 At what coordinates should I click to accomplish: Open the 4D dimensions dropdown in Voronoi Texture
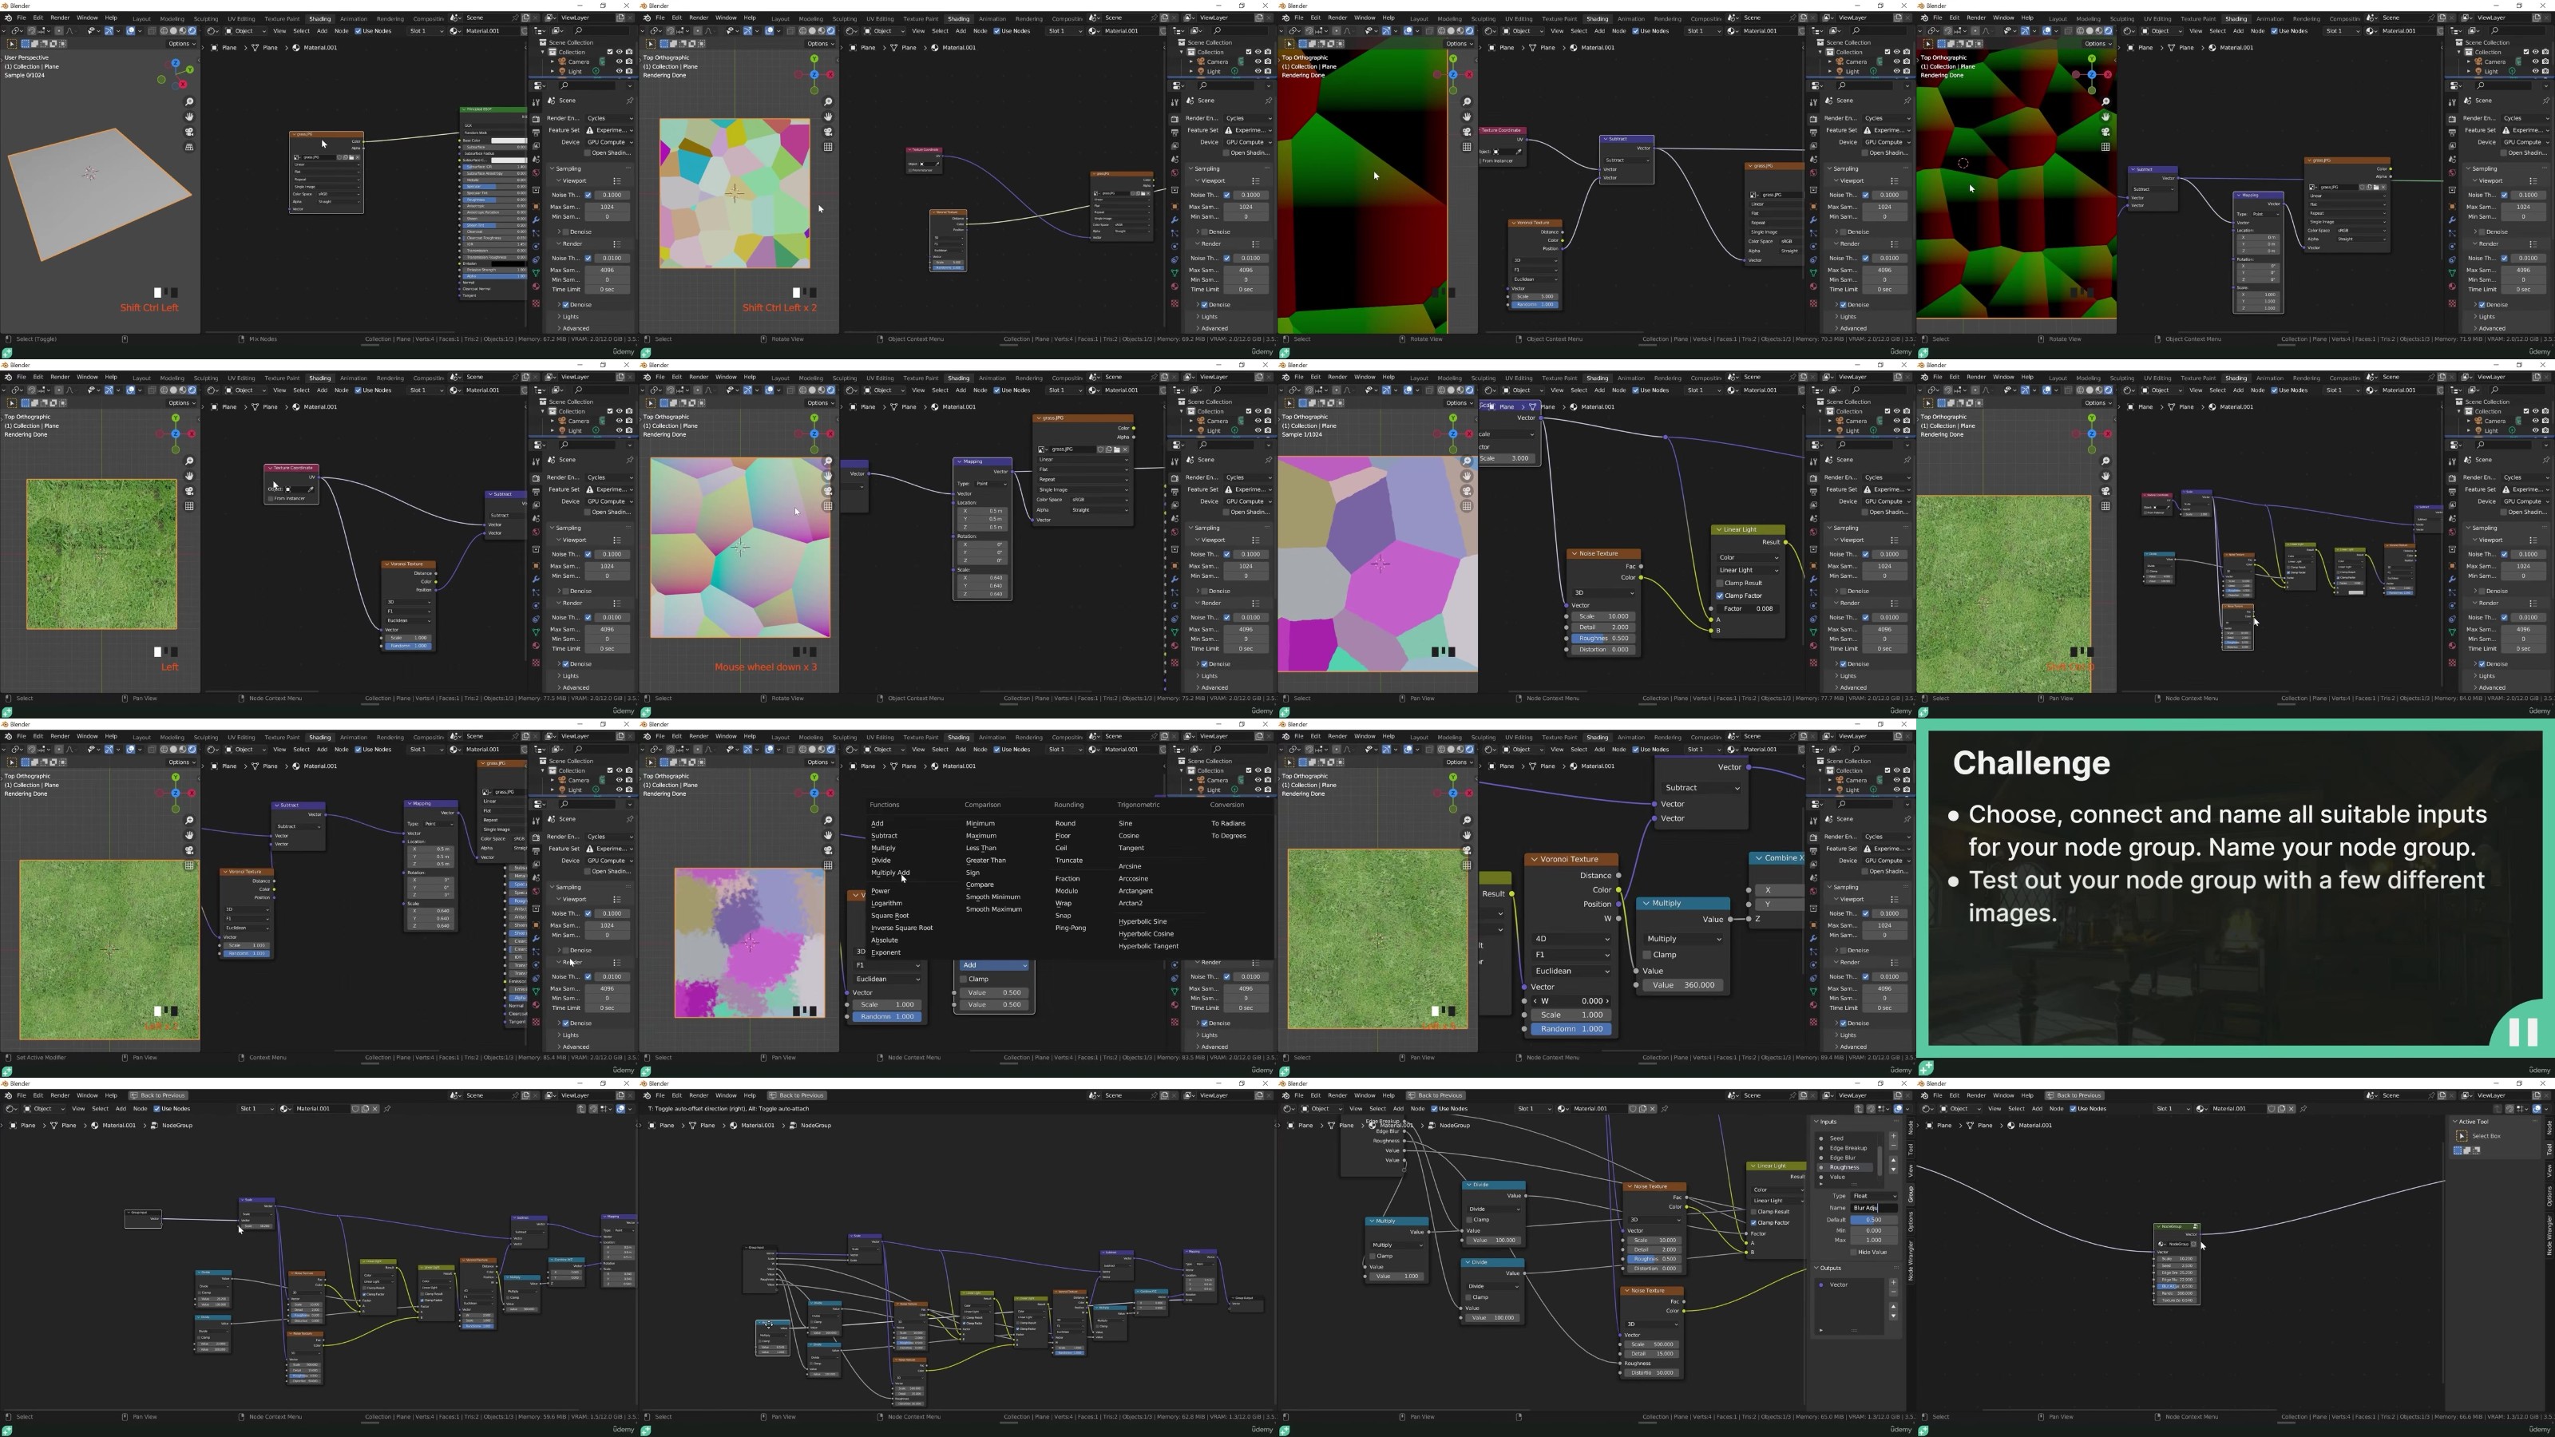pyautogui.click(x=1571, y=939)
